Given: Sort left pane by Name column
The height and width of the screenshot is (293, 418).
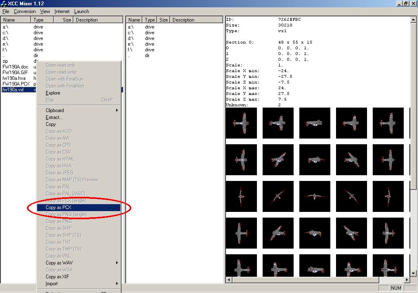Looking at the screenshot, I should (16, 20).
